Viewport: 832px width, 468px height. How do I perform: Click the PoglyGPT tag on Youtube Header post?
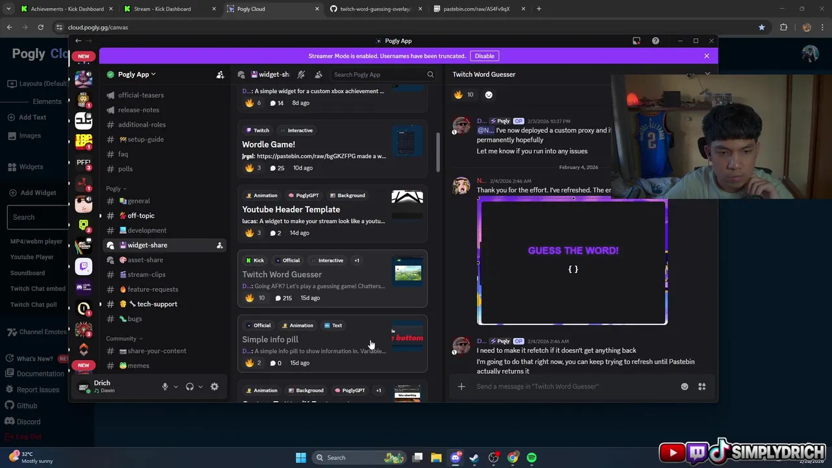coord(304,195)
